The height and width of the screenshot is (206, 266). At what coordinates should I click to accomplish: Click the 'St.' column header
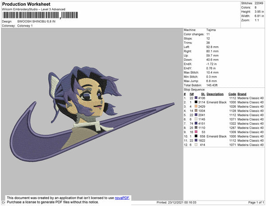[203, 94]
